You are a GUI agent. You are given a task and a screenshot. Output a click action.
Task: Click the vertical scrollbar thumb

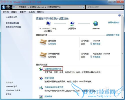(x=122, y=54)
